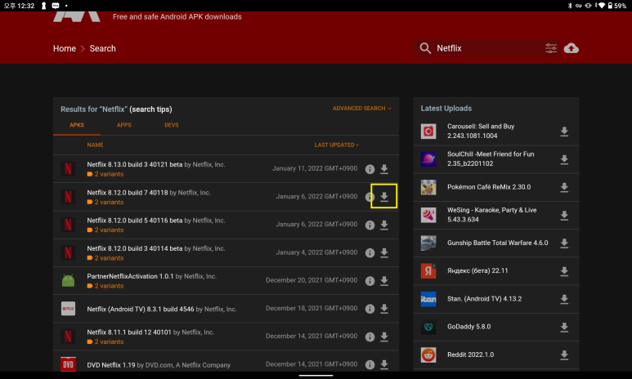This screenshot has width=632, height=379.
Task: Tap the Bluetooth status icon
Action: [x=570, y=6]
